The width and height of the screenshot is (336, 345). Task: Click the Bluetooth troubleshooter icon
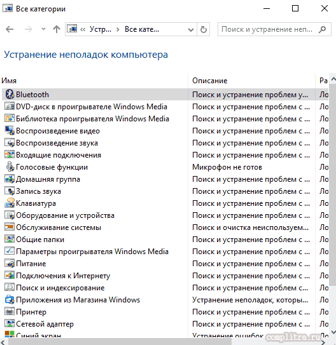click(x=10, y=95)
